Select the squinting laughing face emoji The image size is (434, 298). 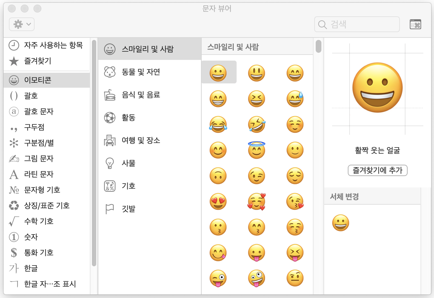[x=257, y=99]
